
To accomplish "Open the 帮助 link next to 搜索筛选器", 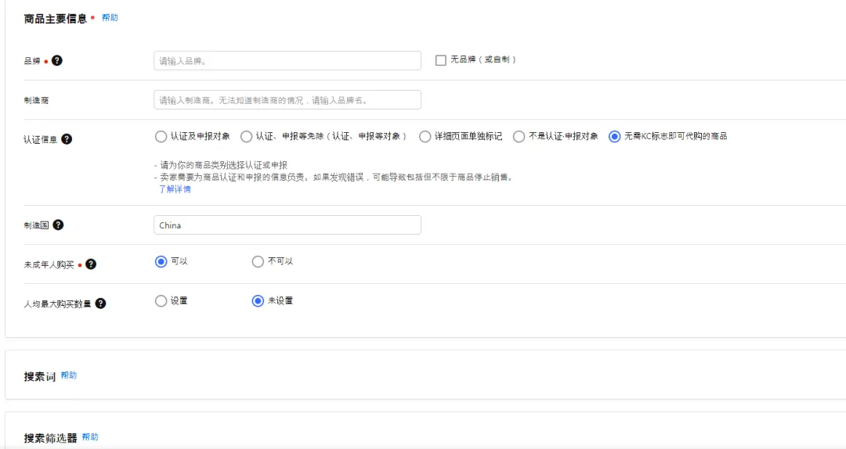I will pyautogui.click(x=90, y=436).
